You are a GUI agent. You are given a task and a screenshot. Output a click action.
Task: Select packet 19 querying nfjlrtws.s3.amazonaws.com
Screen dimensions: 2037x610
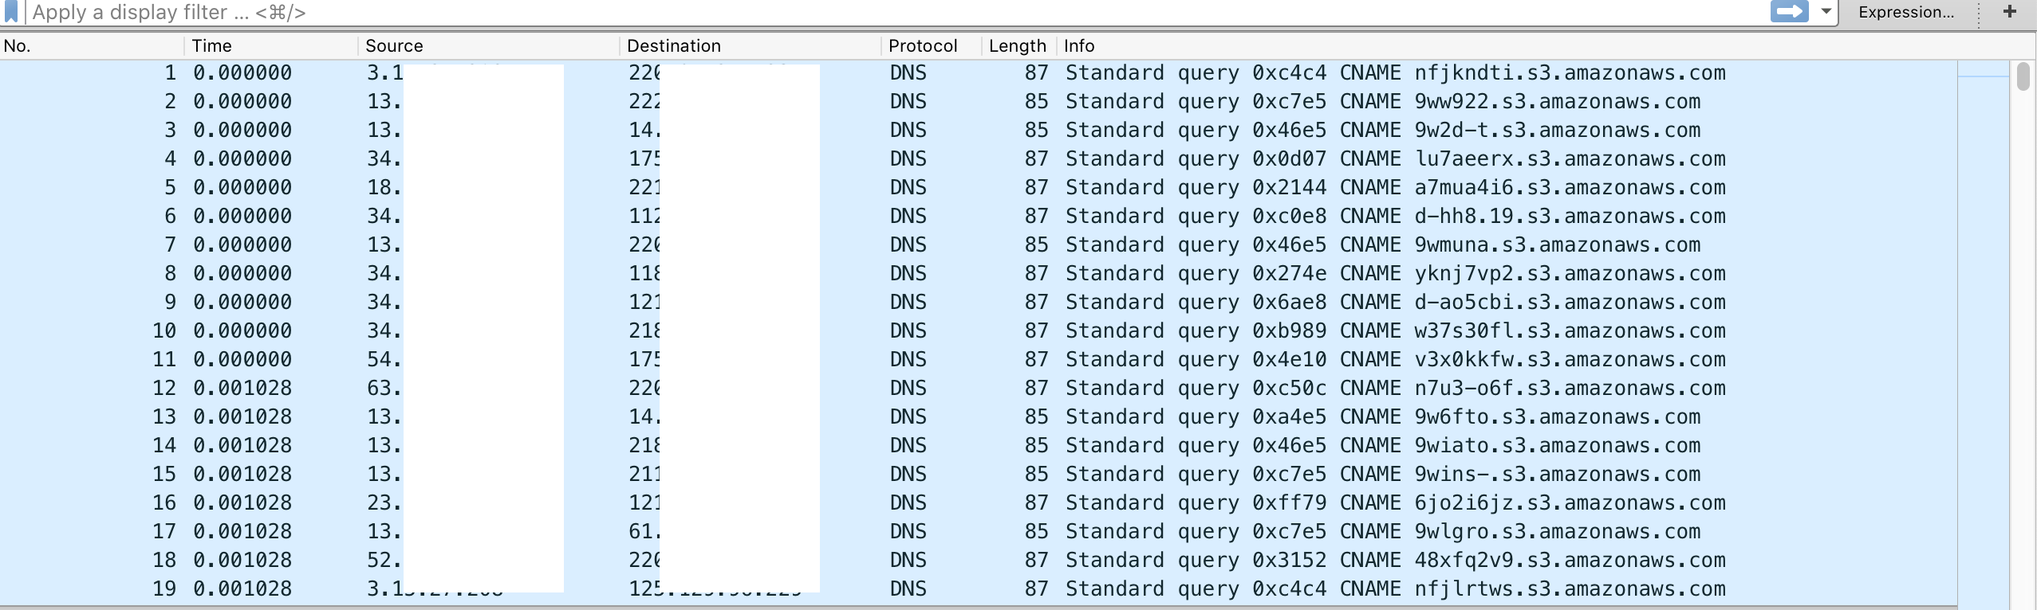click(979, 588)
